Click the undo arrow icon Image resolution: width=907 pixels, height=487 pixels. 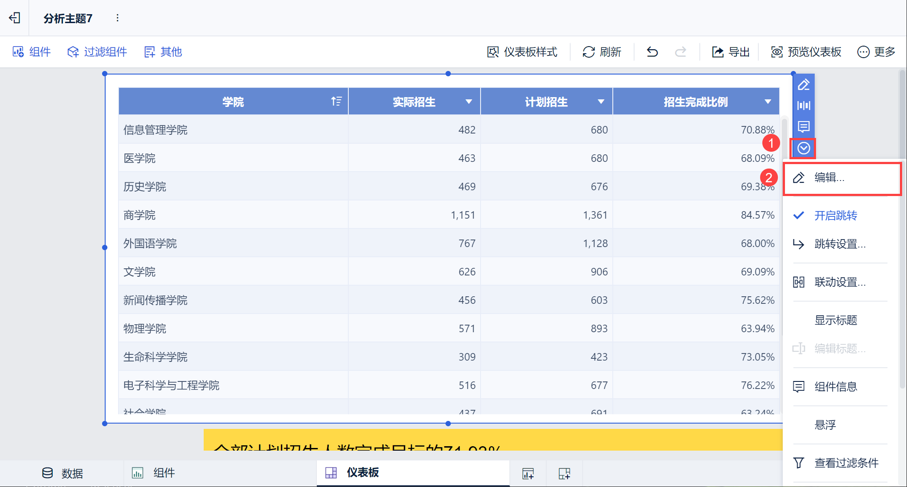pos(652,52)
